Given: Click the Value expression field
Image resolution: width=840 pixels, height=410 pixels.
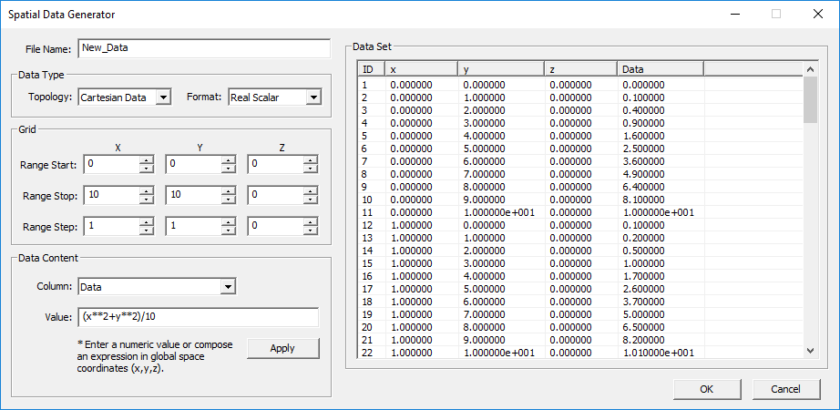Looking at the screenshot, I should tap(198, 317).
